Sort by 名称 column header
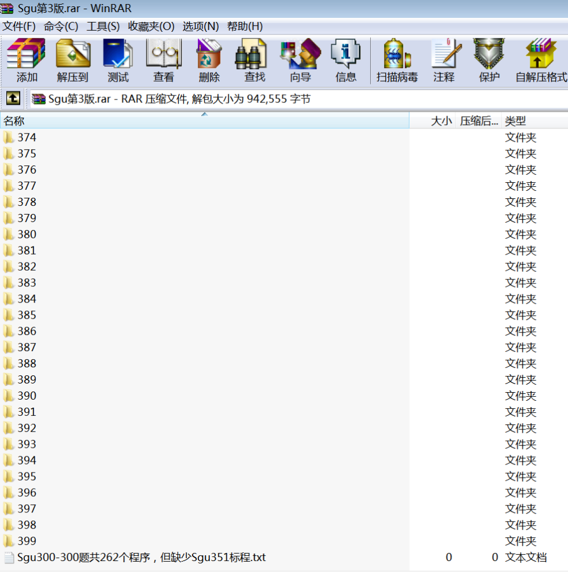This screenshot has height=572, width=568. 204,121
